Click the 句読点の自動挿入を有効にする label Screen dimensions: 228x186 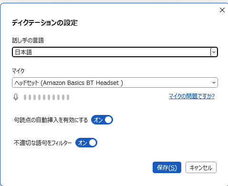coord(51,120)
